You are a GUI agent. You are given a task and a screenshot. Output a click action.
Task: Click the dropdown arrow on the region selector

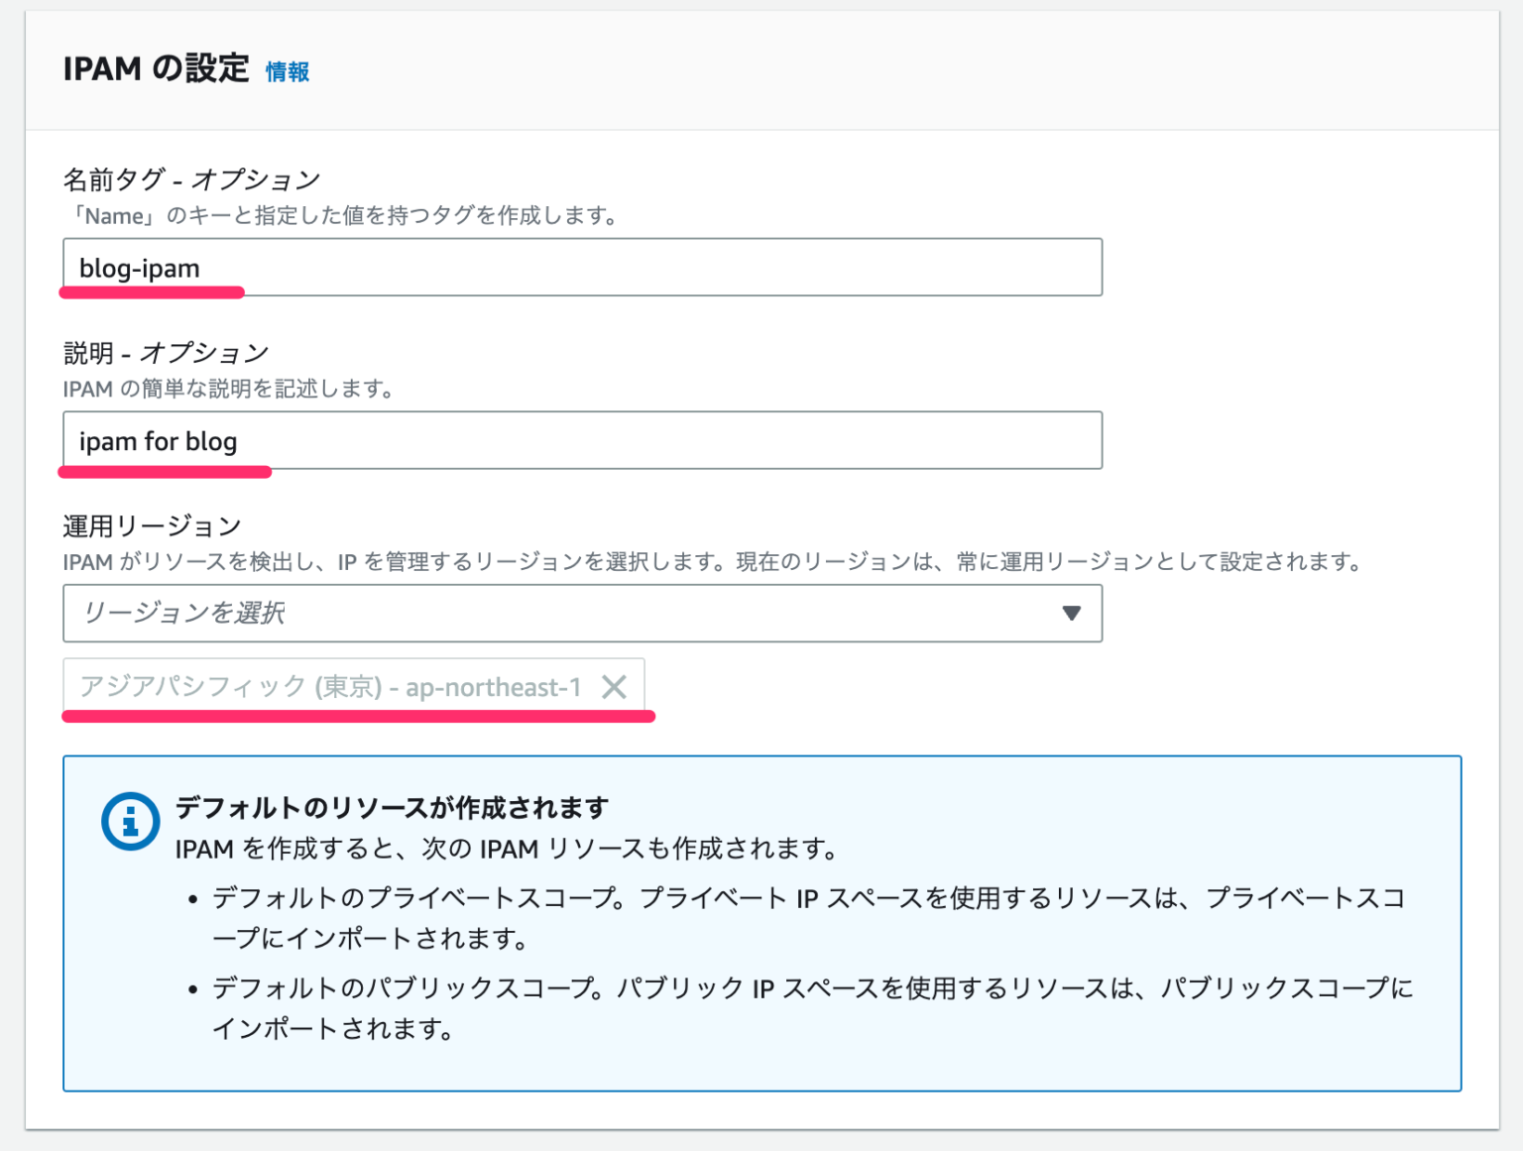[1072, 614]
